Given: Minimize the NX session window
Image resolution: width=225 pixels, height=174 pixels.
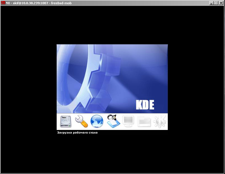Looking at the screenshot, I should [211, 3].
